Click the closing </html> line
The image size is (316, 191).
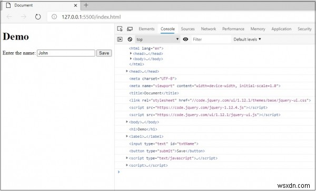[136, 64]
